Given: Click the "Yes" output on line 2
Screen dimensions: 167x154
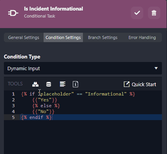Looking at the screenshot, I should pos(45,100).
